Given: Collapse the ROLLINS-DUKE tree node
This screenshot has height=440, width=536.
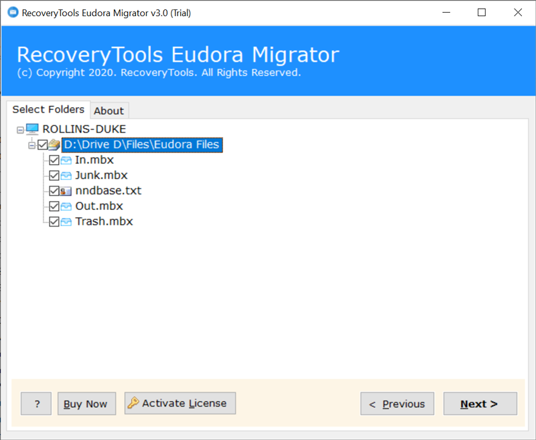Looking at the screenshot, I should coord(20,130).
